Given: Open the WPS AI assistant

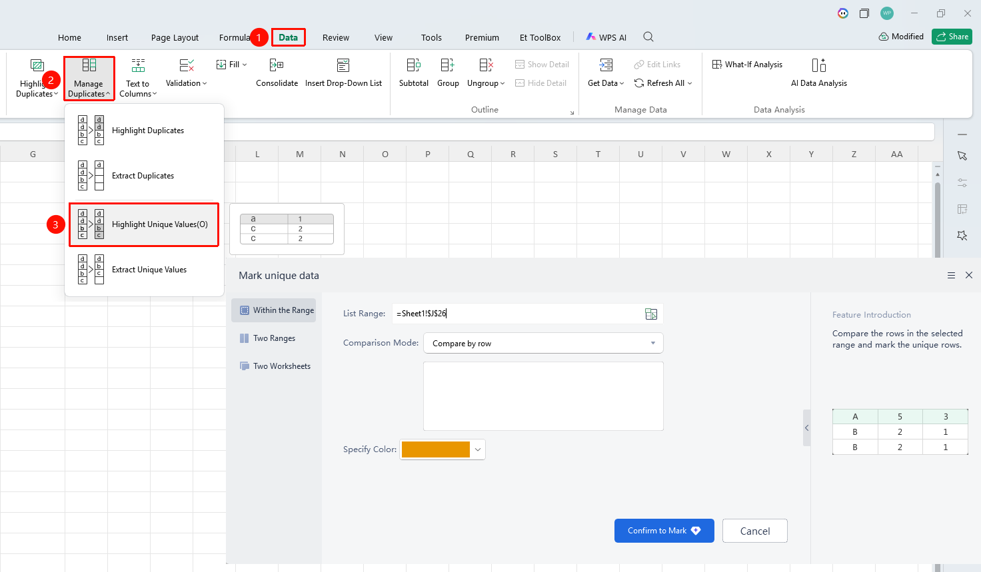Looking at the screenshot, I should tap(606, 37).
